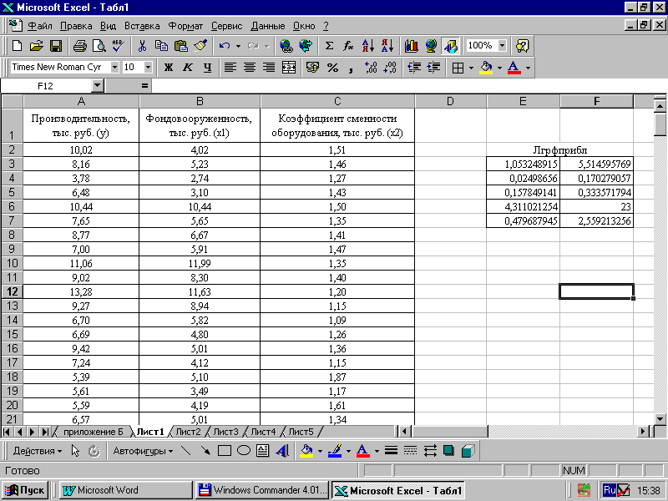Open the Chart Wizard icon

pyautogui.click(x=411, y=46)
